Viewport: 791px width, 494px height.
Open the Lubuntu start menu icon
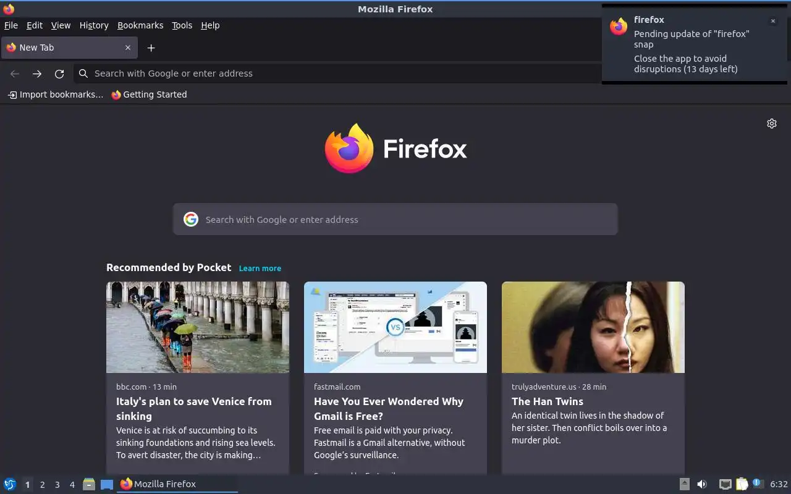(x=10, y=484)
